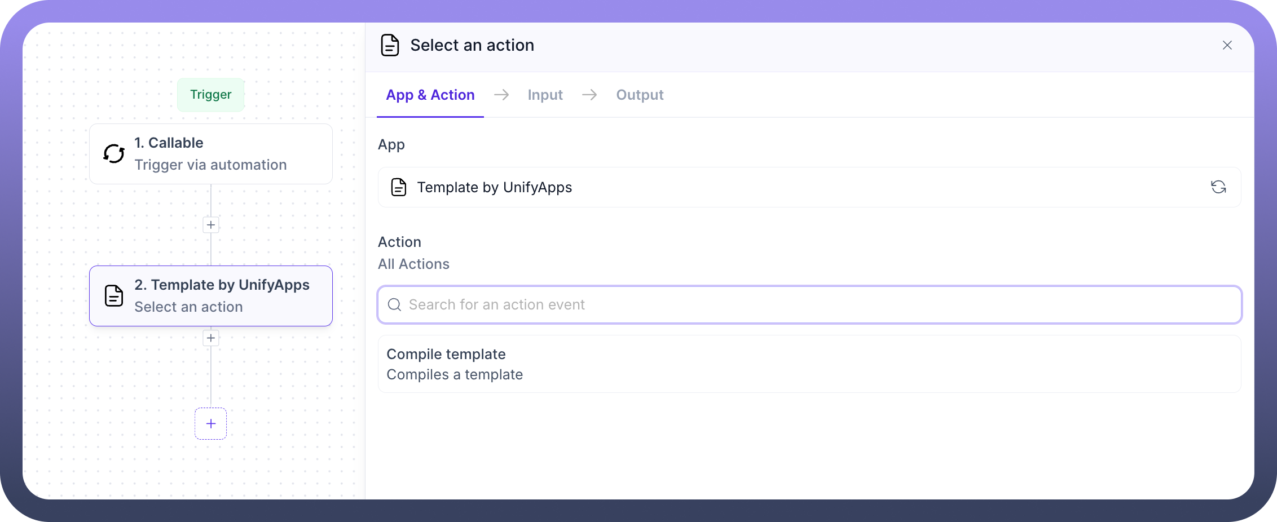
Task: Go to the Output tab
Action: coord(640,95)
